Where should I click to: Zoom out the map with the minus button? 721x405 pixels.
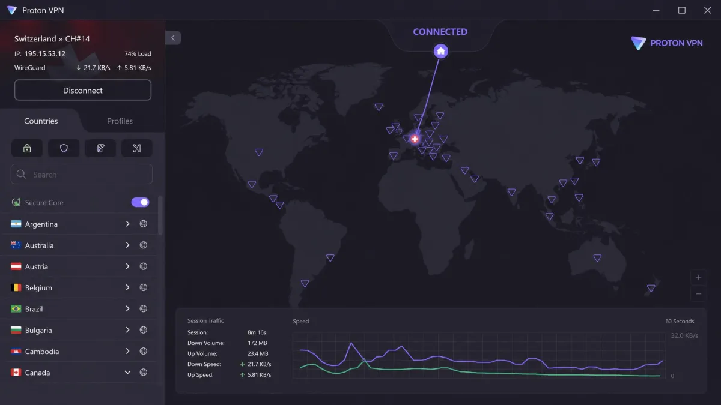(698, 294)
